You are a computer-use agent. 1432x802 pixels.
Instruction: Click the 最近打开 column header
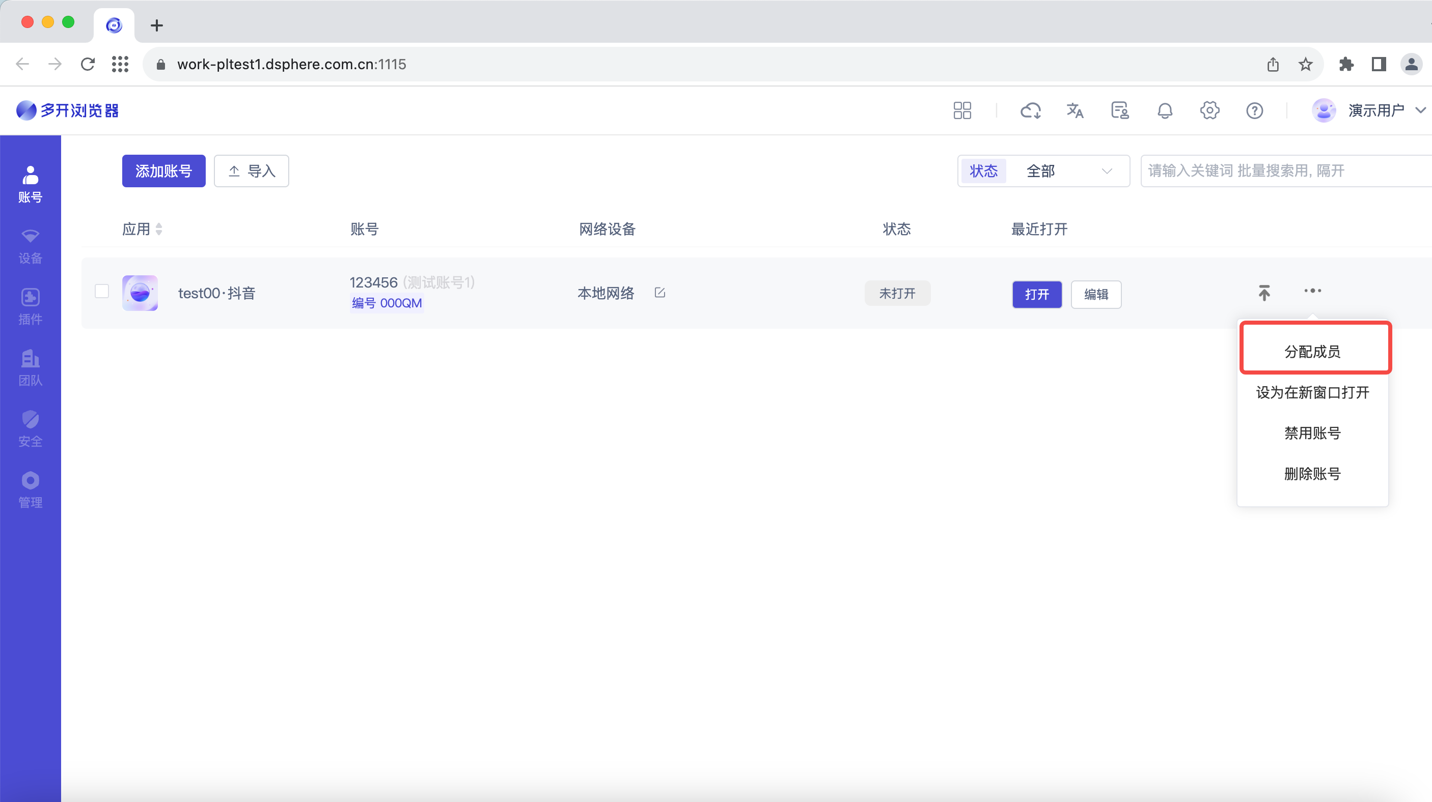1039,229
